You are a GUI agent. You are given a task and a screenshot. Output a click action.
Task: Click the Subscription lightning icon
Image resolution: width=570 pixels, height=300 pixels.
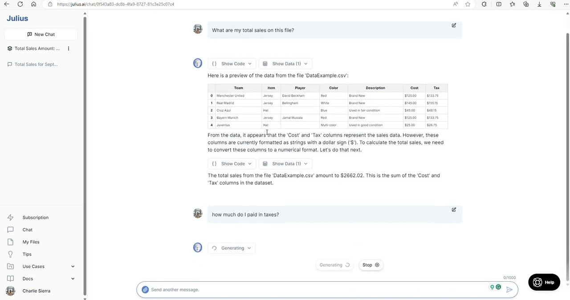coord(10,218)
